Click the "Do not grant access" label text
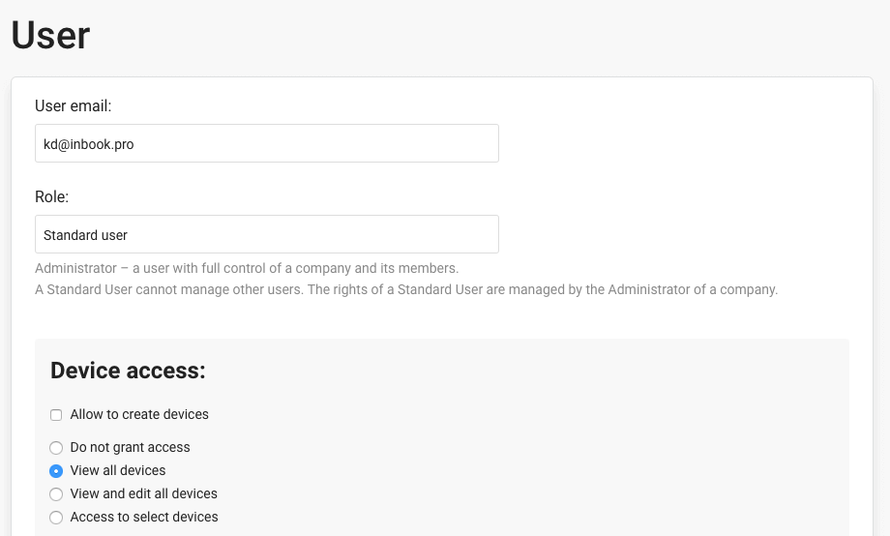This screenshot has height=536, width=890. click(130, 447)
